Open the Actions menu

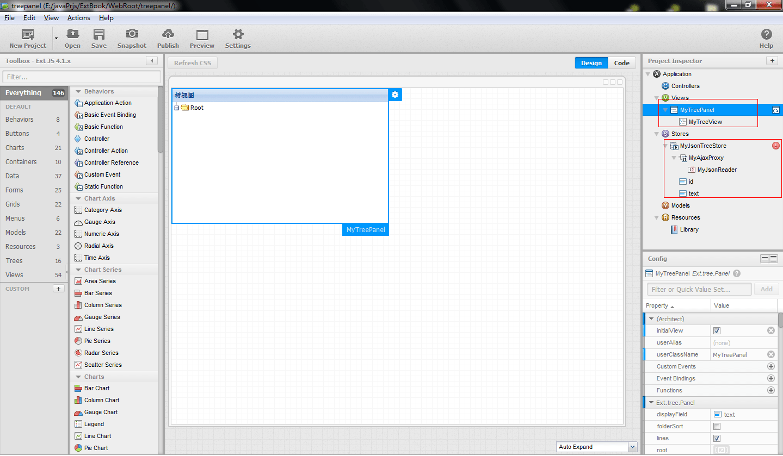point(78,17)
